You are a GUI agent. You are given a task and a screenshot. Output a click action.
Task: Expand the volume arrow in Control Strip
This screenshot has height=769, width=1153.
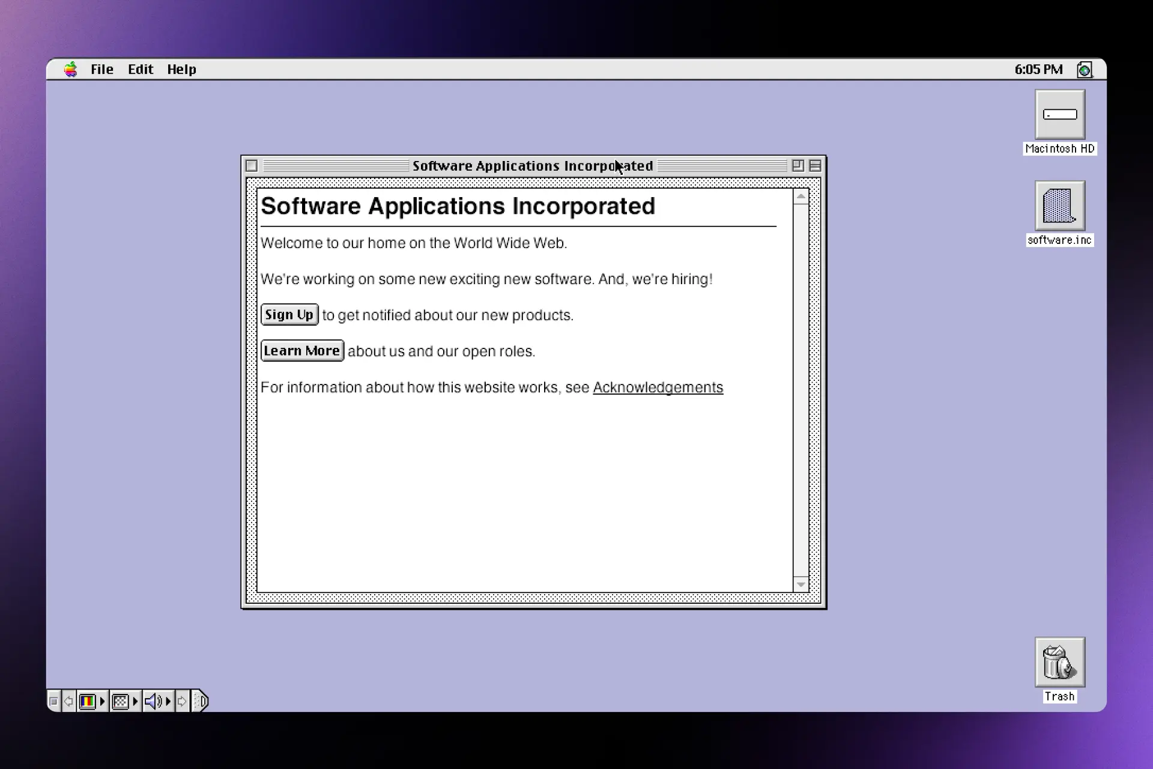tap(168, 701)
